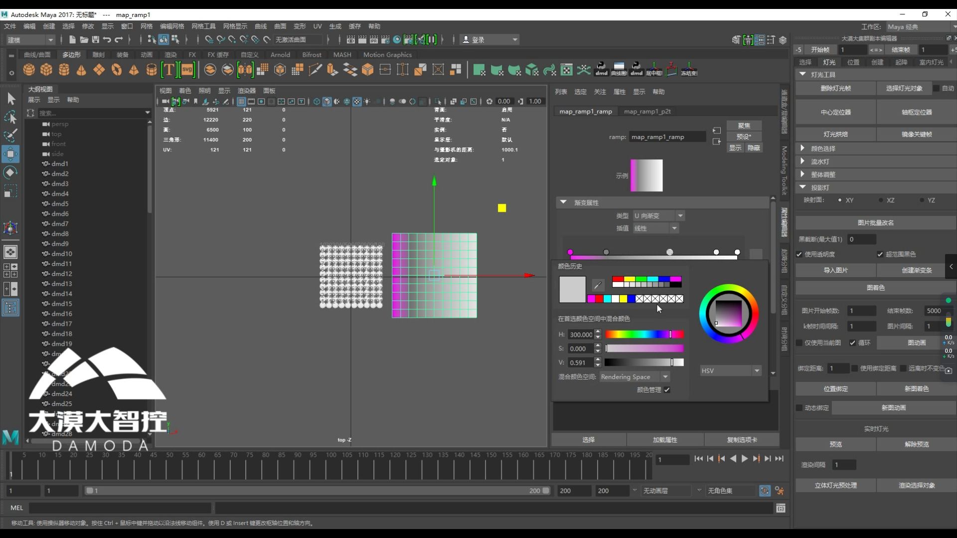This screenshot has height=538, width=957.
Task: Go to the end of playback range
Action: tap(780, 459)
